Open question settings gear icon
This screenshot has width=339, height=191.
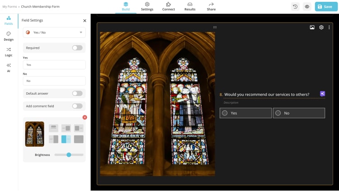[321, 27]
